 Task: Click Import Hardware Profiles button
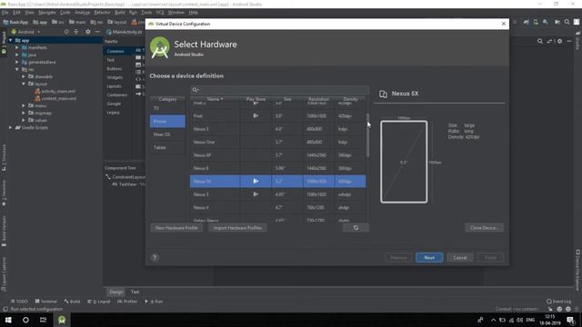pos(237,228)
